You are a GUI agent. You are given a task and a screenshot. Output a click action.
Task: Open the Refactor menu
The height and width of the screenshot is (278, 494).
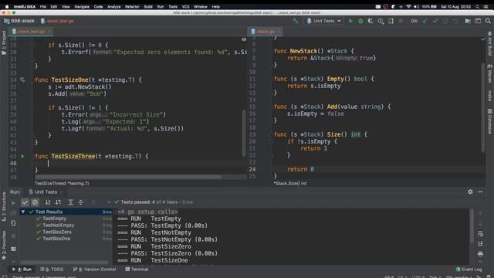tap(132, 7)
